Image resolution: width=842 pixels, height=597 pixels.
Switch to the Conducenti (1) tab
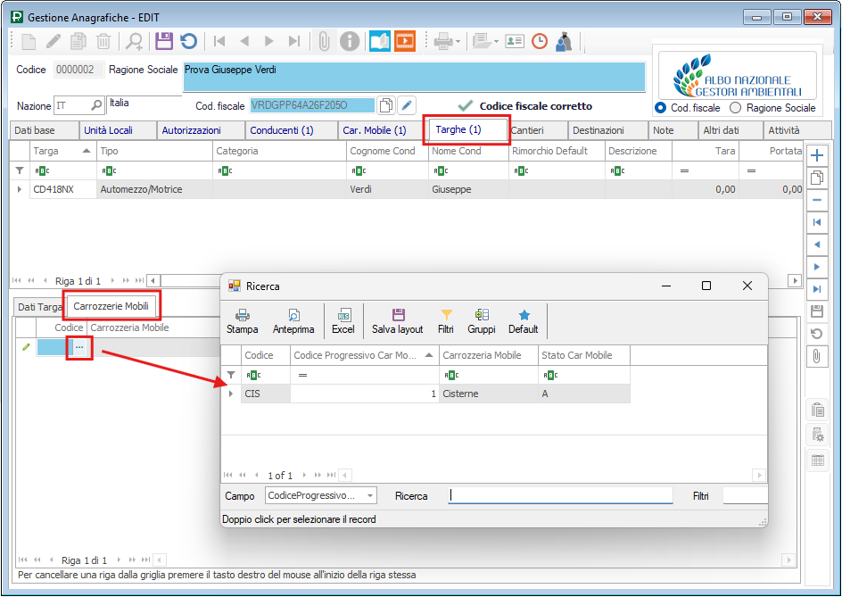point(281,130)
